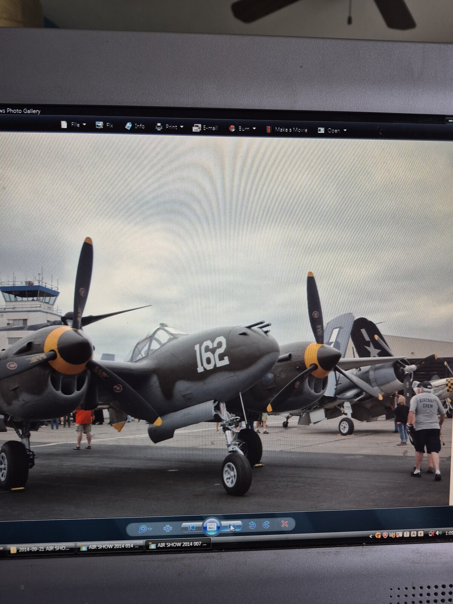Viewport: 453px width, 604px height.
Task: Rotate the photo counterclockwise
Action: 252,525
